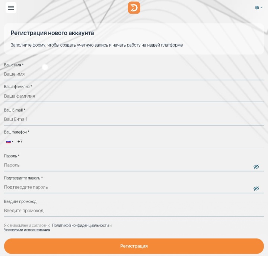The image size is (268, 256).
Task: Click the Ваш телефон field label
Action: click(x=16, y=132)
